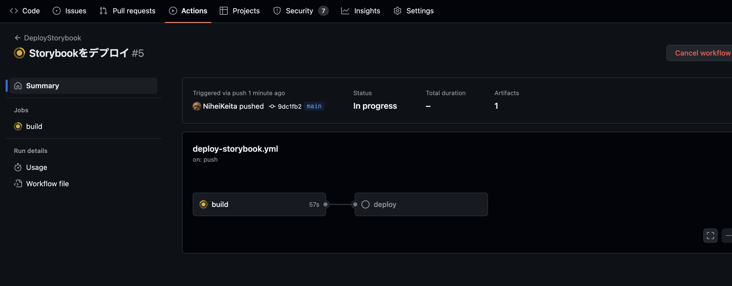Click the back arrow beside DeployStorybook
The height and width of the screenshot is (286, 732).
click(x=17, y=38)
